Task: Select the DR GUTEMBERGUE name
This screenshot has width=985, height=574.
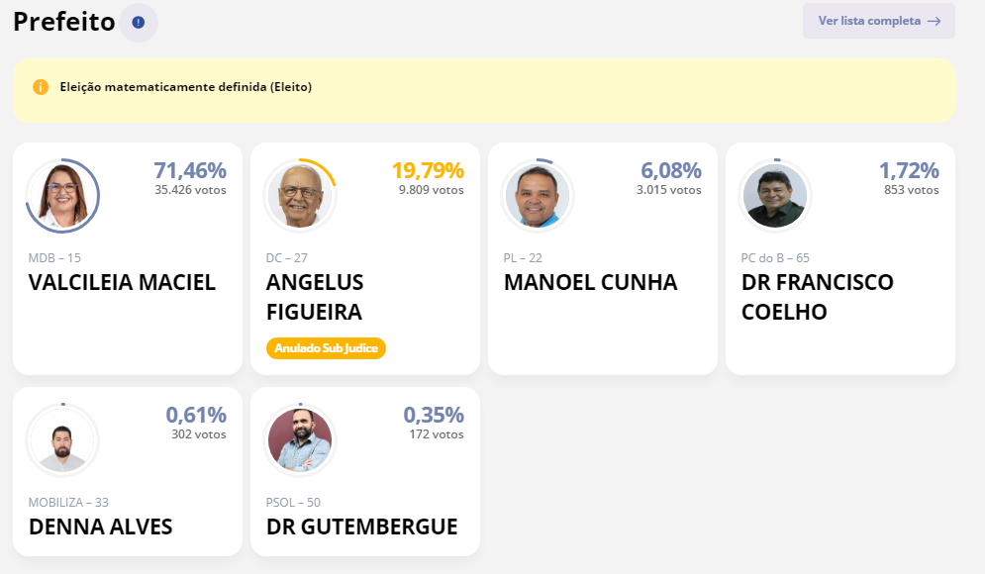Action: [361, 526]
